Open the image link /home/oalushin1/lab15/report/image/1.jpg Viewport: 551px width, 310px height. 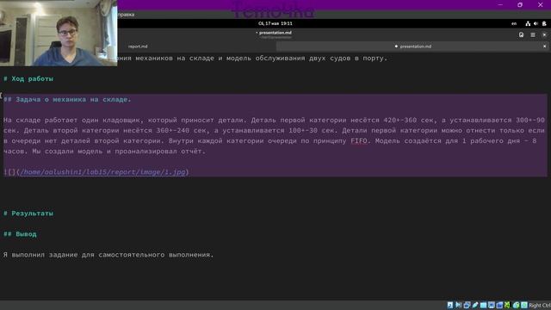click(102, 172)
